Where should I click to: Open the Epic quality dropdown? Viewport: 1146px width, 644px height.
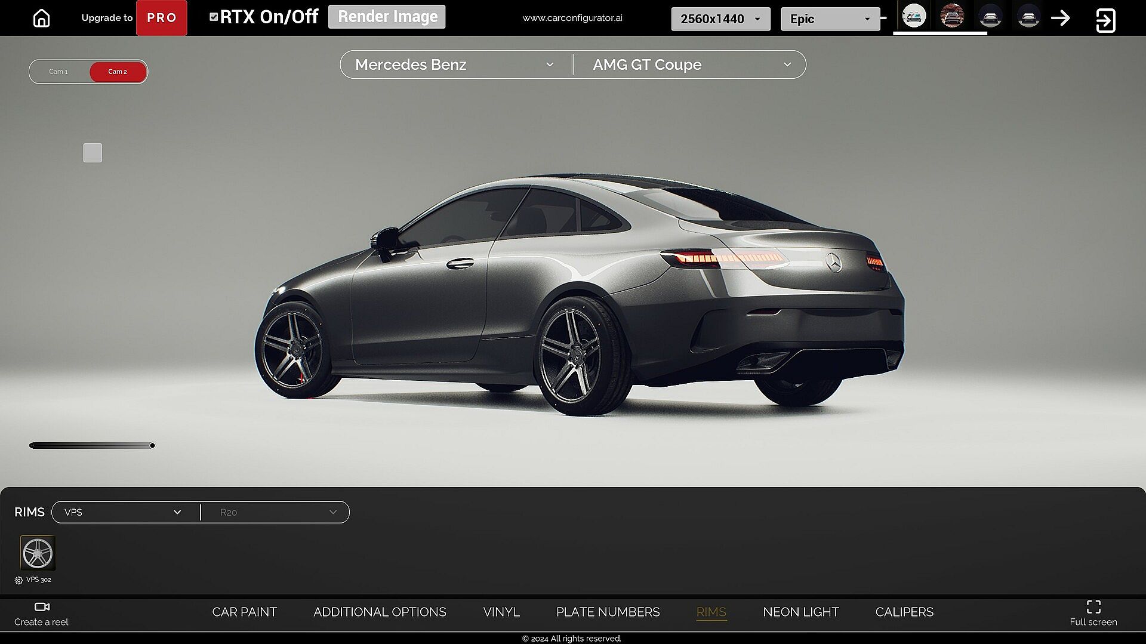coord(830,19)
